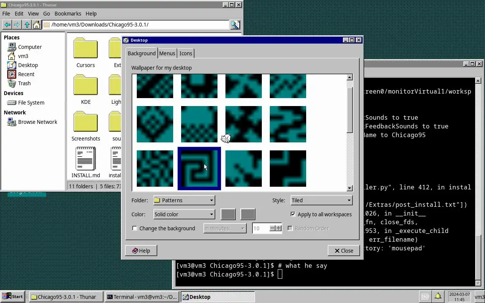Screen dimensions: 485x303
Task: Open notifications via the bell icon
Action: coord(438,297)
